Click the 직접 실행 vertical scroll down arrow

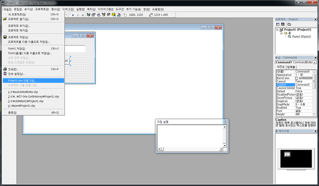[225, 145]
